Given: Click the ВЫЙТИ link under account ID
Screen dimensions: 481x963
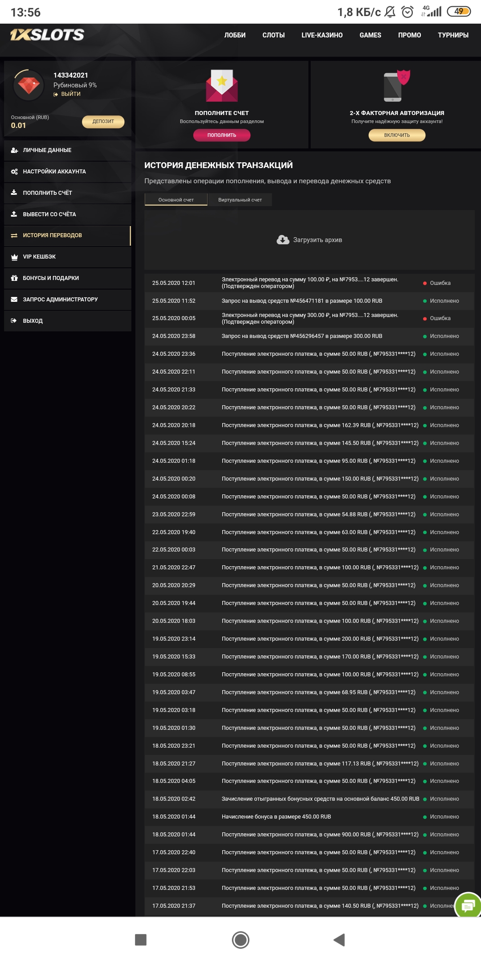Looking at the screenshot, I should click(70, 94).
